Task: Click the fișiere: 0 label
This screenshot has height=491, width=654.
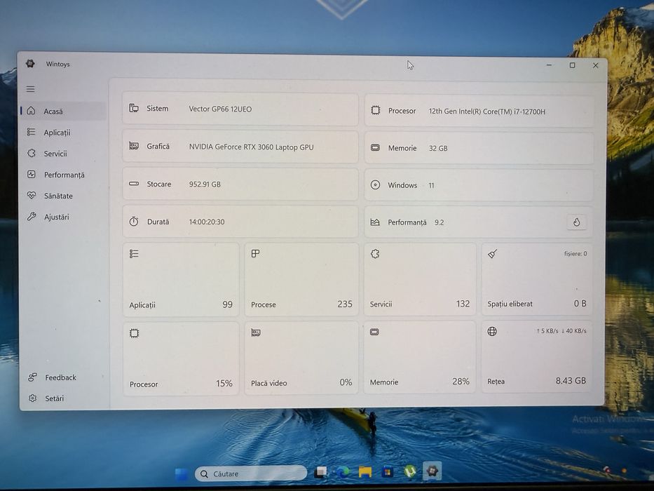Action: tap(575, 253)
